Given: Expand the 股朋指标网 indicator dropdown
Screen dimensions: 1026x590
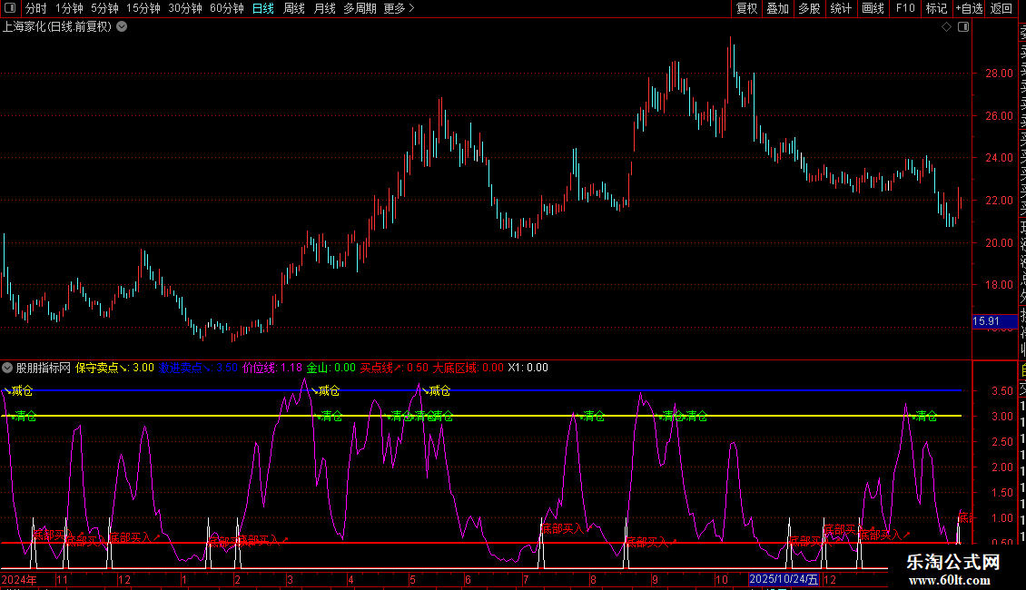Looking at the screenshot, I should tap(7, 368).
